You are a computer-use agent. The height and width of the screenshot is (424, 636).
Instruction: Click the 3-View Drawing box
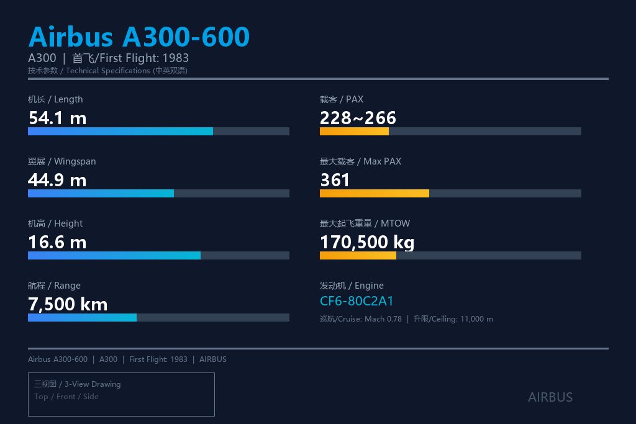pos(121,394)
